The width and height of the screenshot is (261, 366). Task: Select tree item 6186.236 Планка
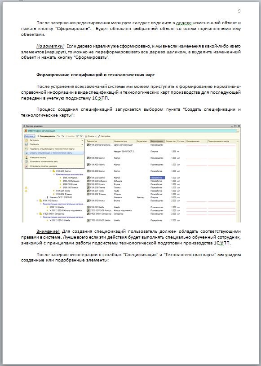coord(70,187)
